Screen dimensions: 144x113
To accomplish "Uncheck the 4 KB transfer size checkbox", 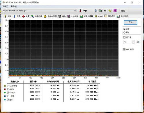I will click(8, 89).
